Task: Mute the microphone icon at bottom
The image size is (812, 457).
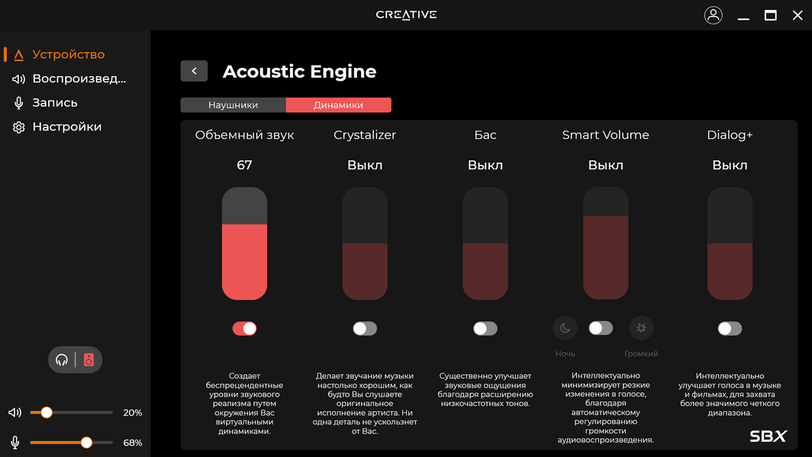Action: 14,443
